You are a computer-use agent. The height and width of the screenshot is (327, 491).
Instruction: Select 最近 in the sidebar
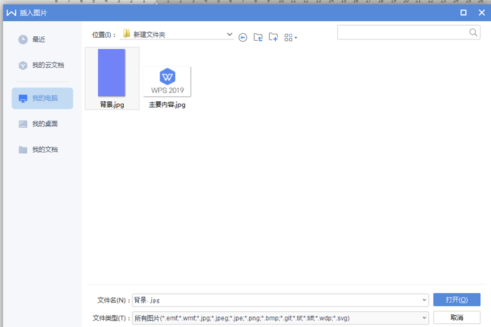click(43, 39)
